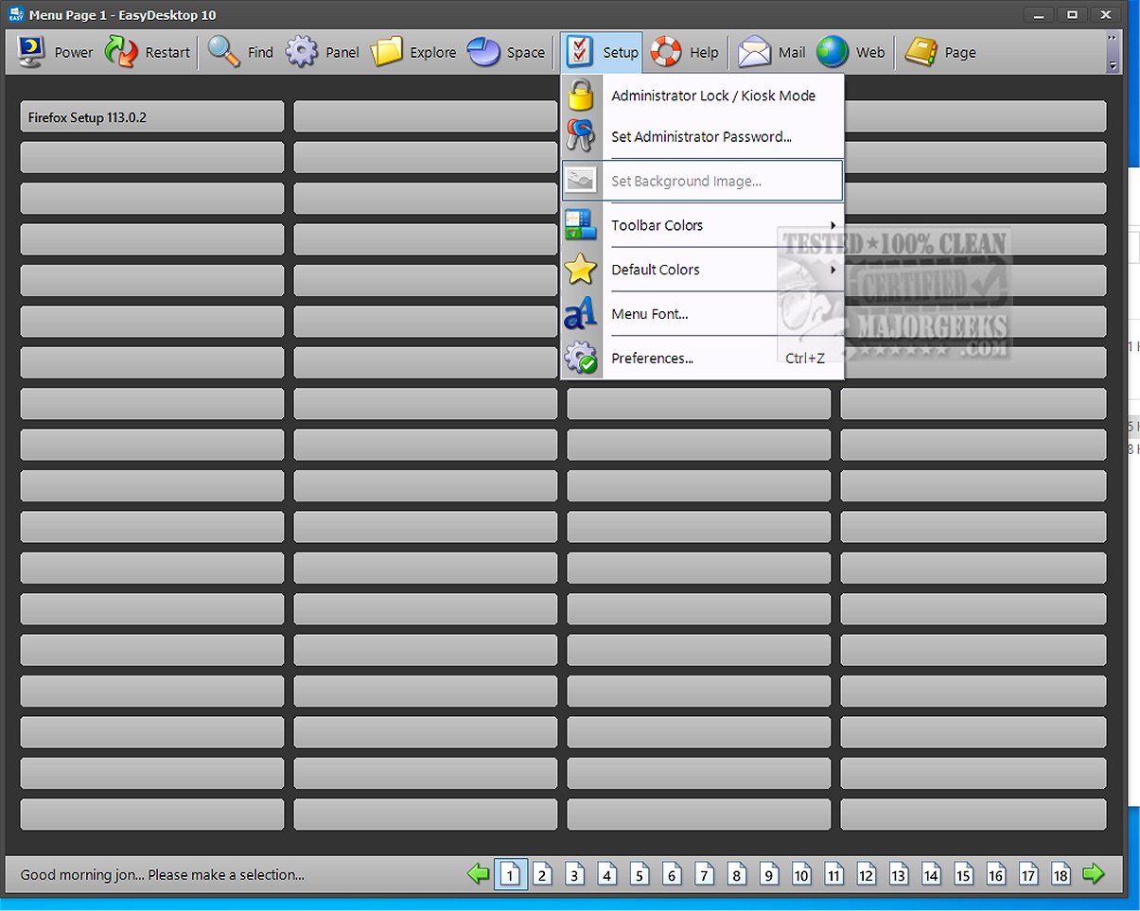Switch to page 3
The image size is (1140, 911).
point(575,875)
